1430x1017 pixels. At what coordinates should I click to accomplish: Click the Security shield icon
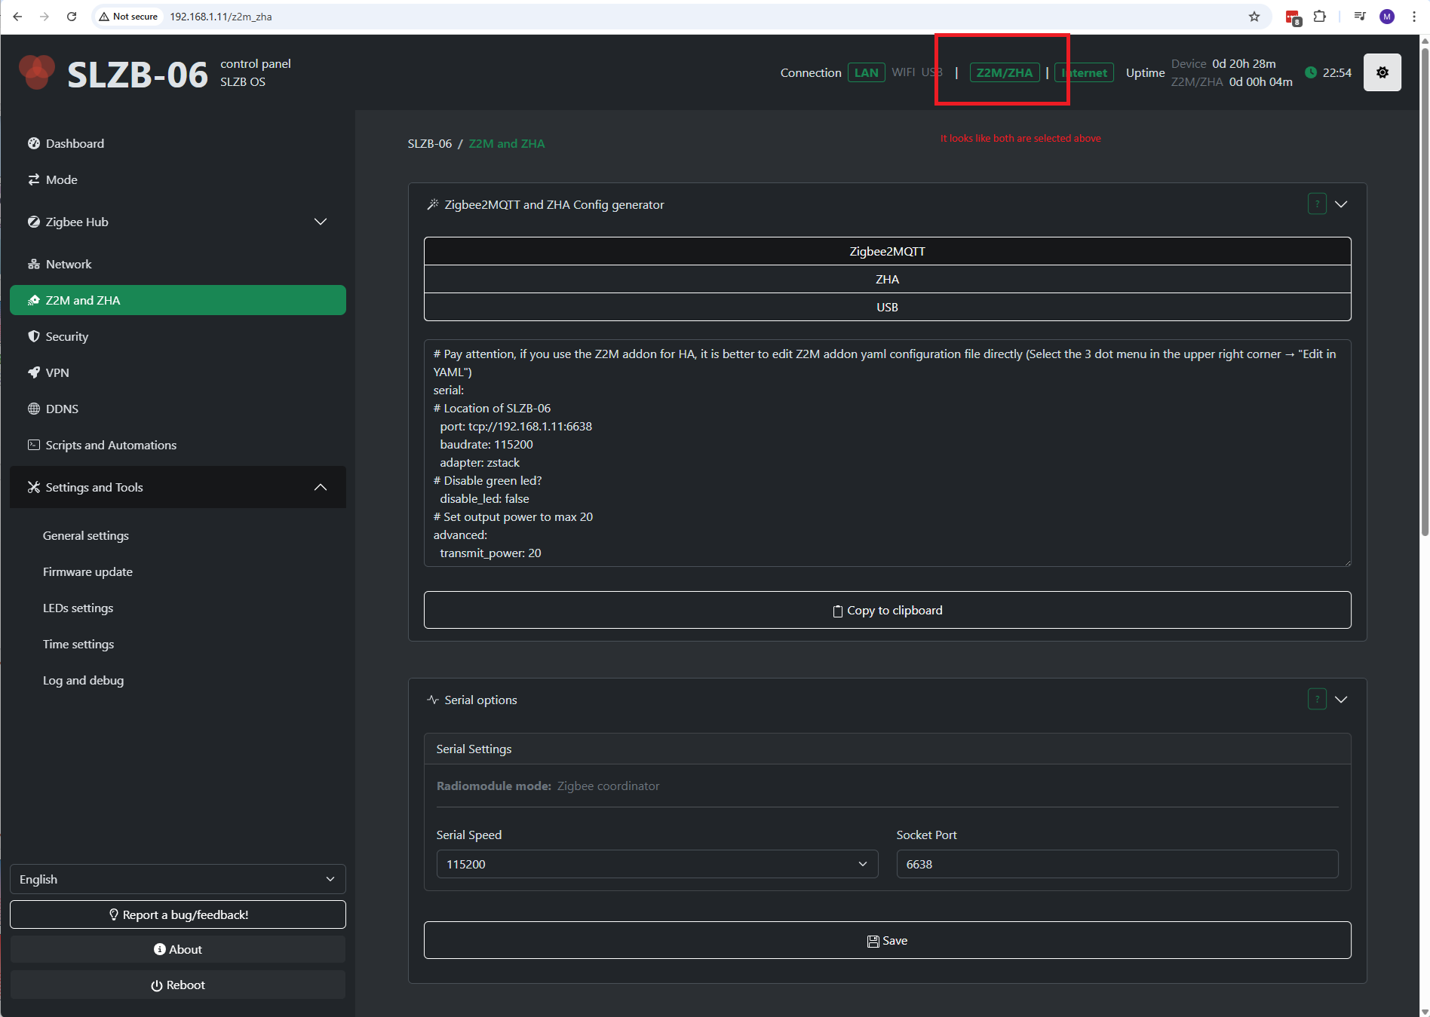(34, 336)
